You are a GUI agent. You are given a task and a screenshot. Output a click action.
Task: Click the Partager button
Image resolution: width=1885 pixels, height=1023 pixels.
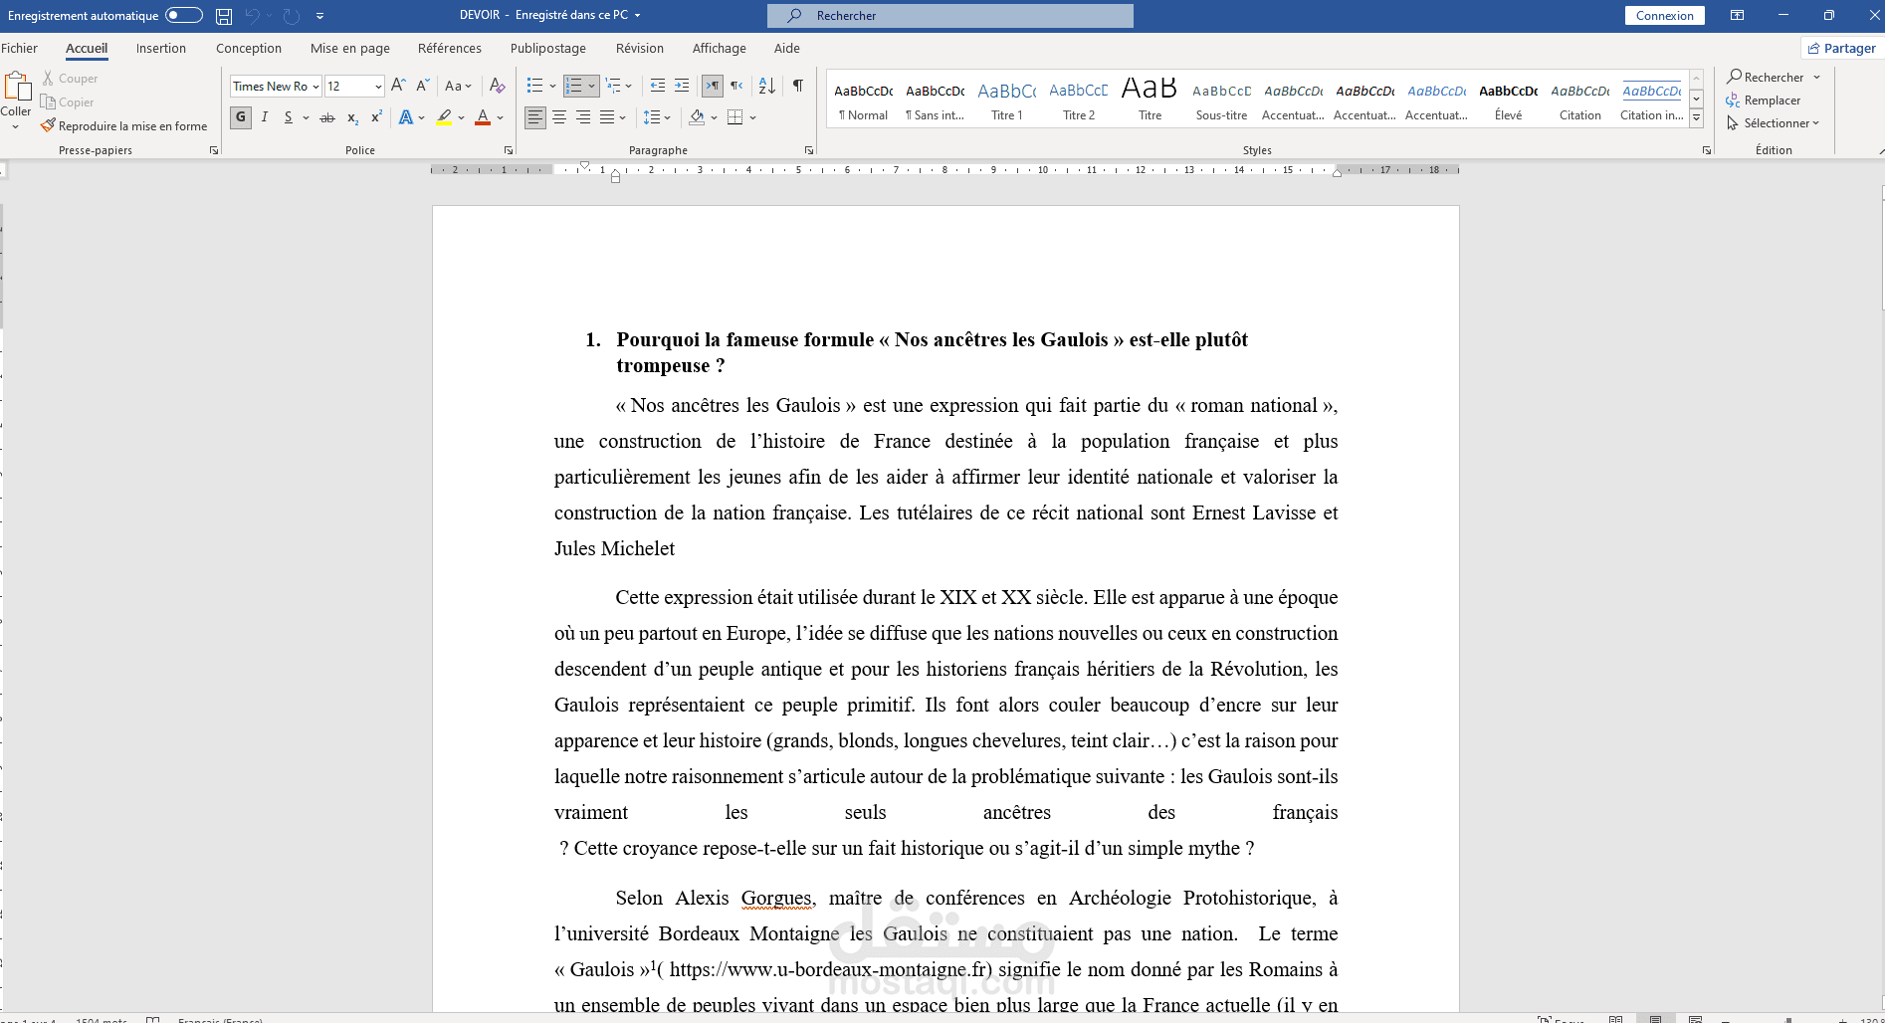pyautogui.click(x=1842, y=48)
